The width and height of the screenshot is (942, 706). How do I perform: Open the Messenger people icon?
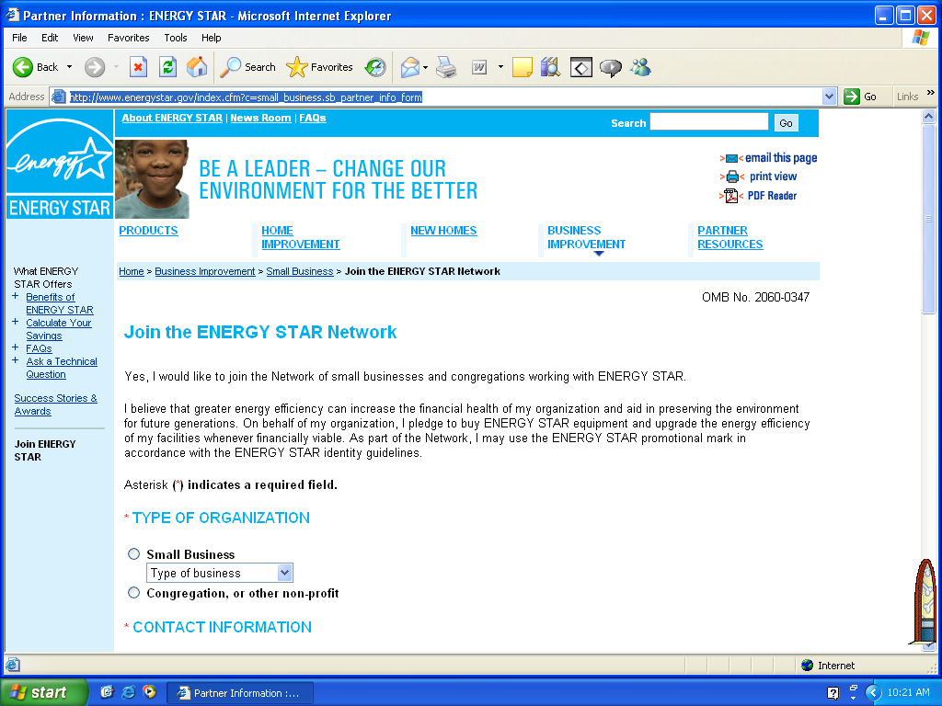pyautogui.click(x=640, y=67)
